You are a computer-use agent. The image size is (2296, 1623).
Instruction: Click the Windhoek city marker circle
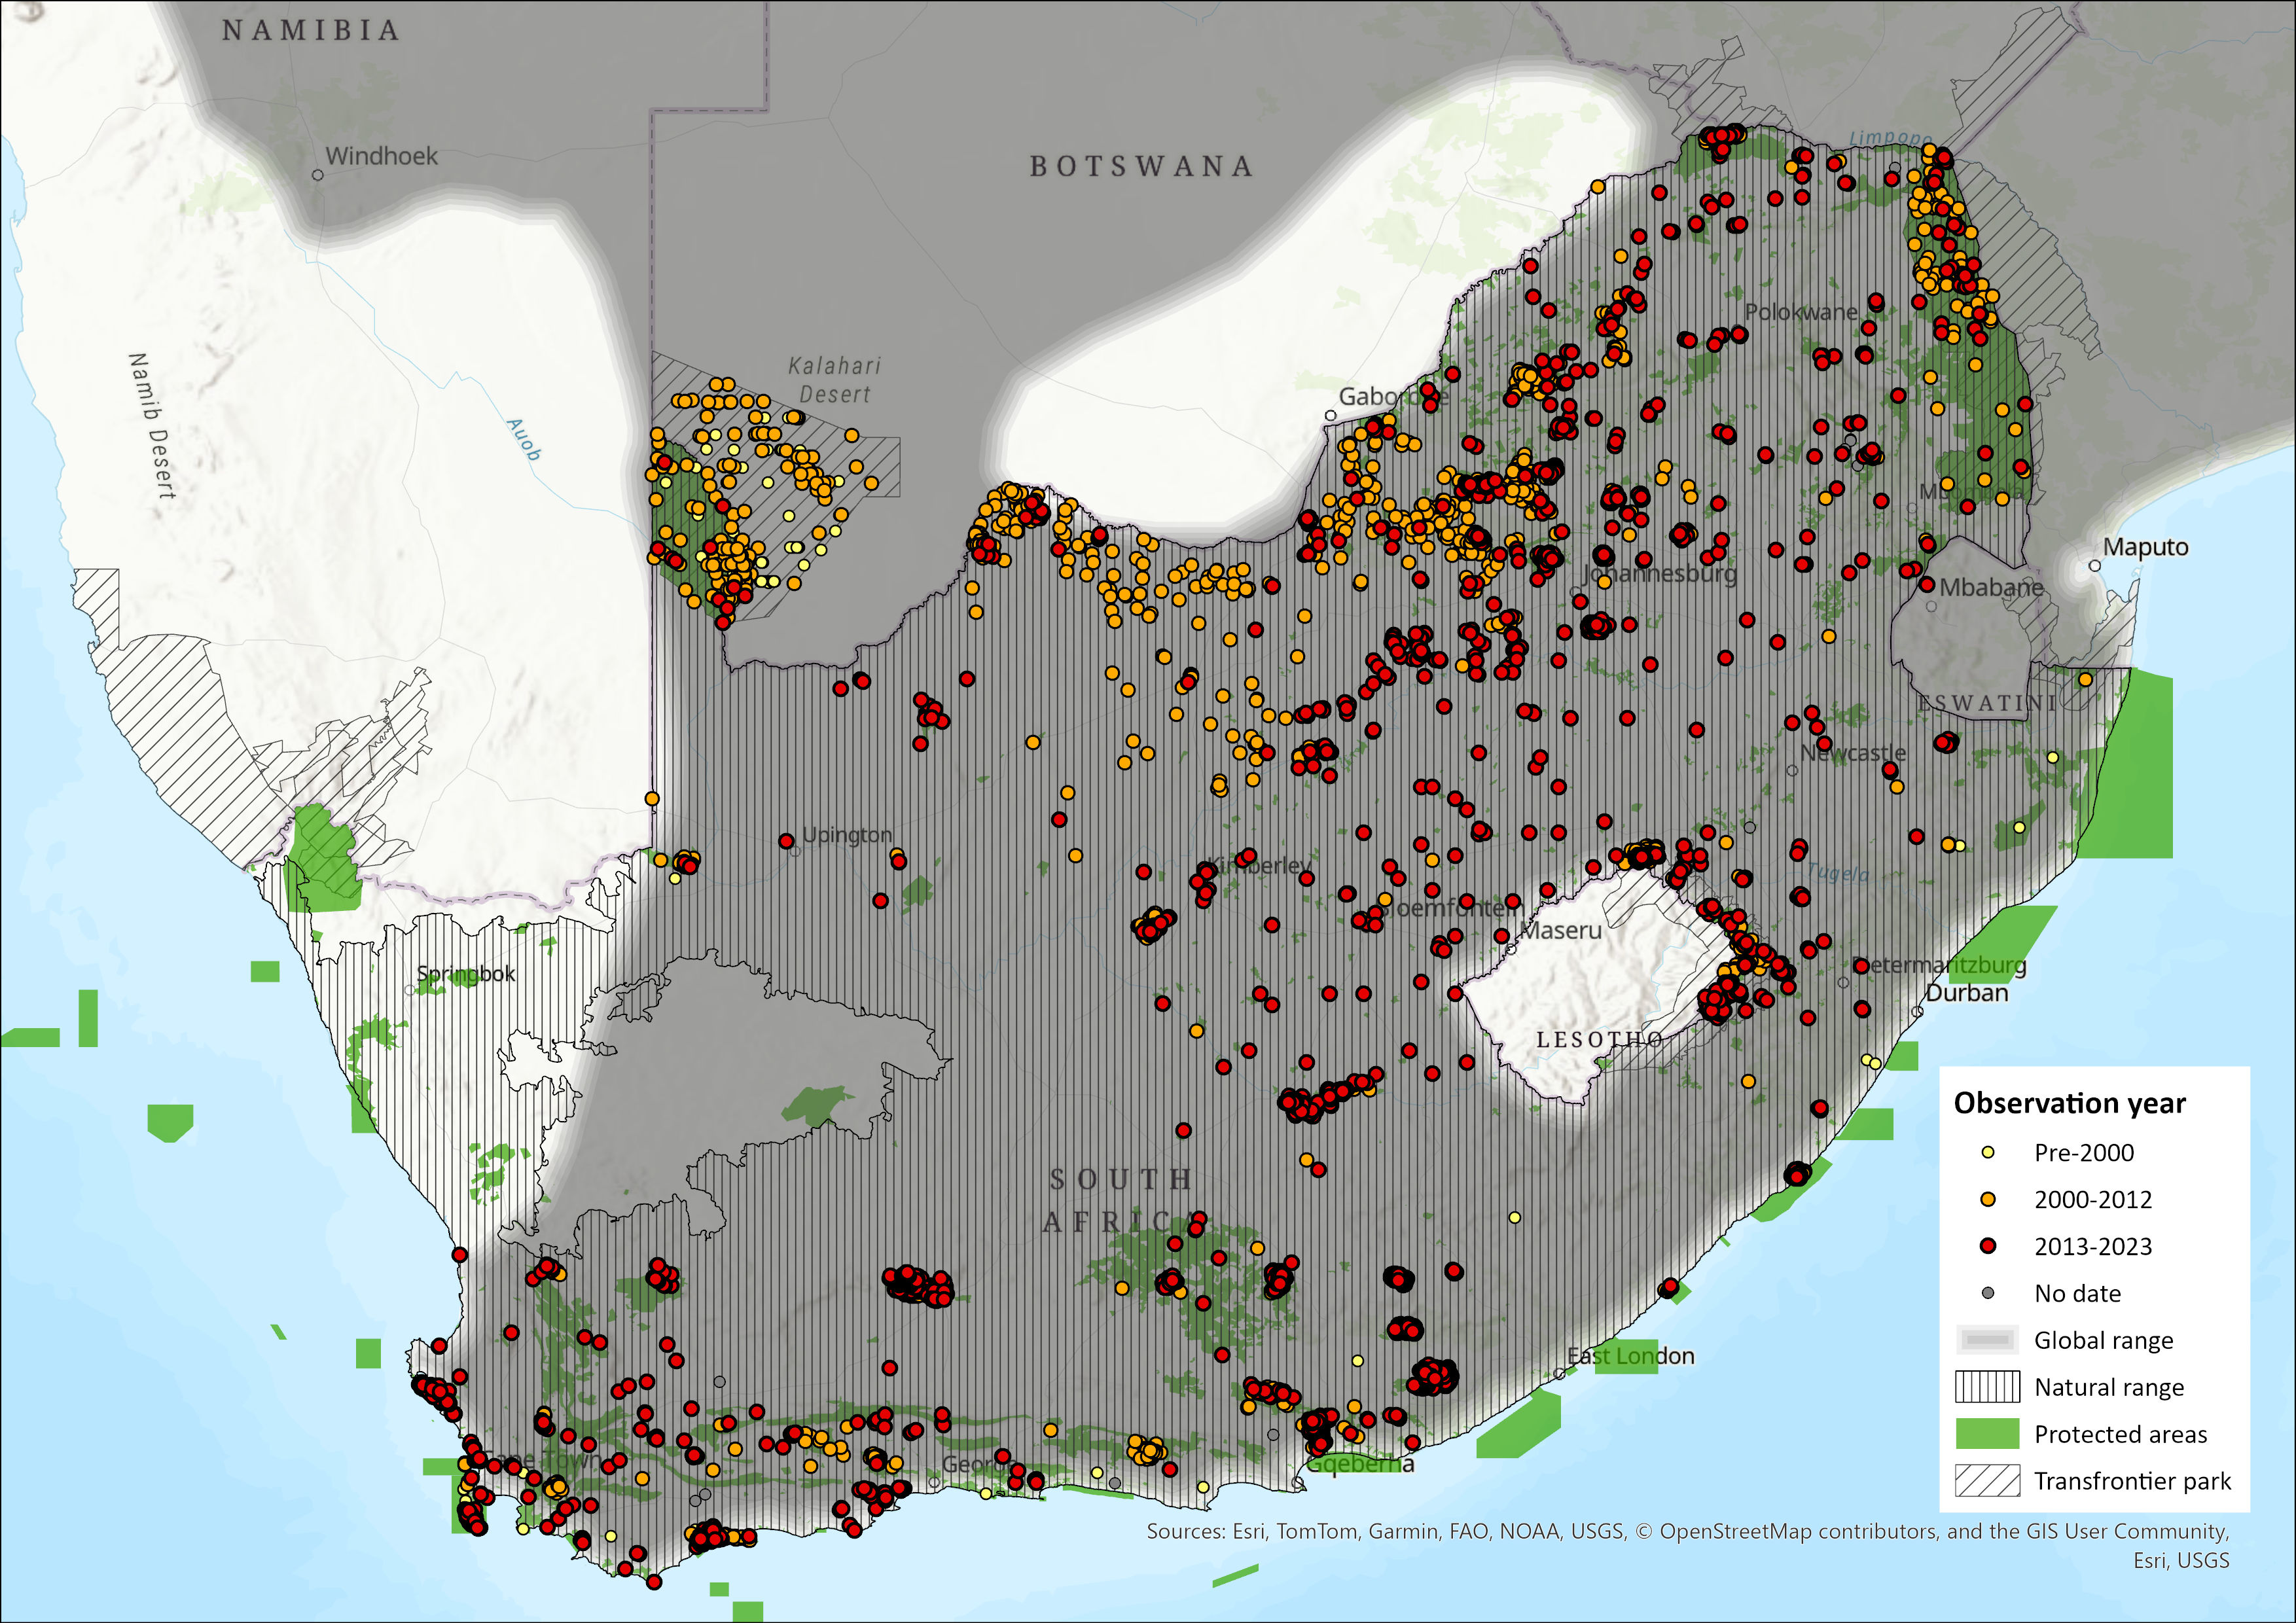[318, 175]
